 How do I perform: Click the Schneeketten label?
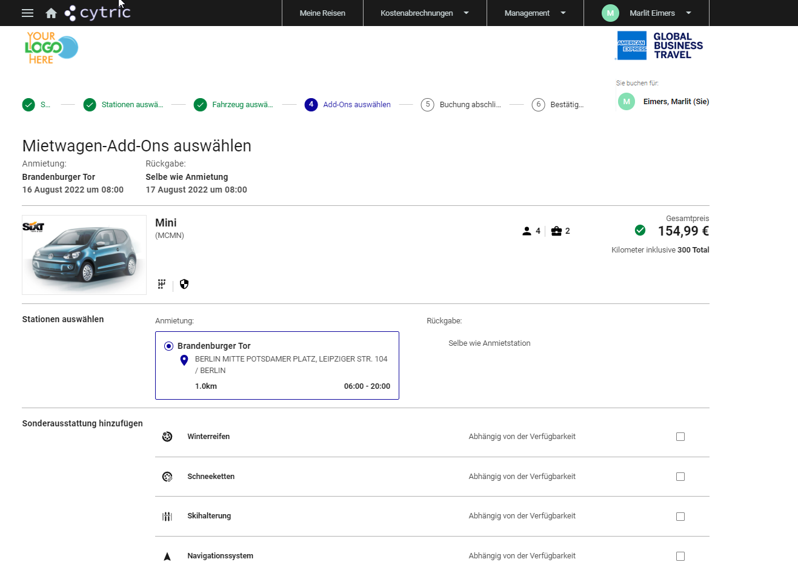pyautogui.click(x=211, y=477)
